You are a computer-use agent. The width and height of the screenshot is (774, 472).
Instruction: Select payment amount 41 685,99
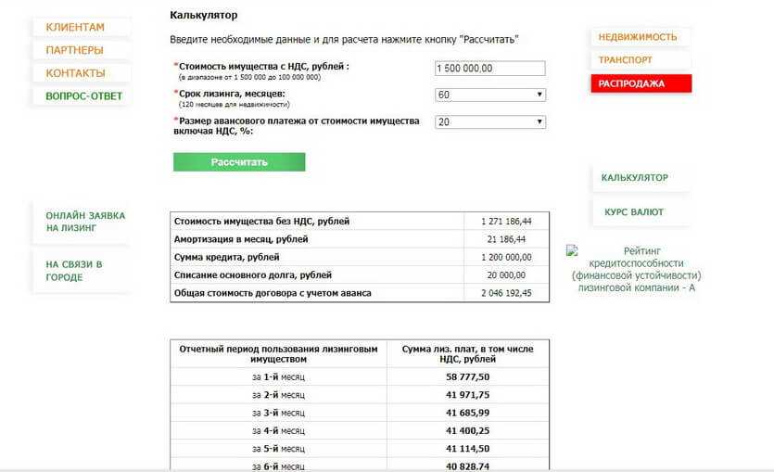click(467, 413)
